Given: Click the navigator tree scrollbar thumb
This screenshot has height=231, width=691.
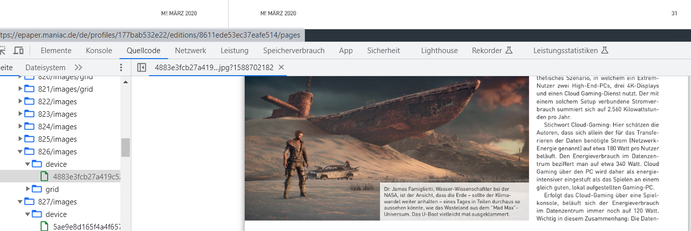Looking at the screenshot, I should [x=125, y=147].
